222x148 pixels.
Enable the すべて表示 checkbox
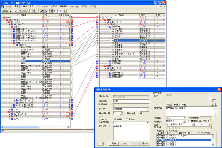pyautogui.click(x=200, y=133)
